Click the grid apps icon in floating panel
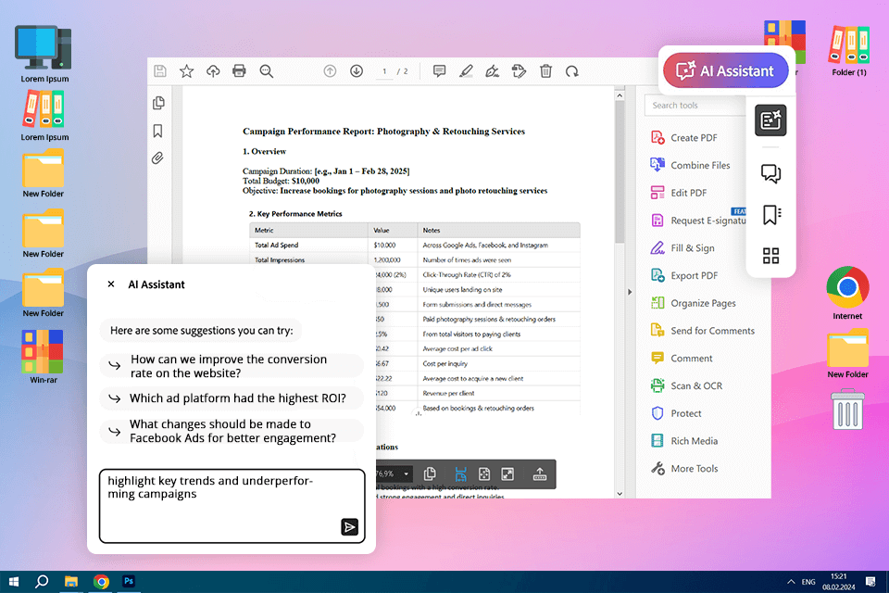This screenshot has width=889, height=593. pyautogui.click(x=770, y=256)
